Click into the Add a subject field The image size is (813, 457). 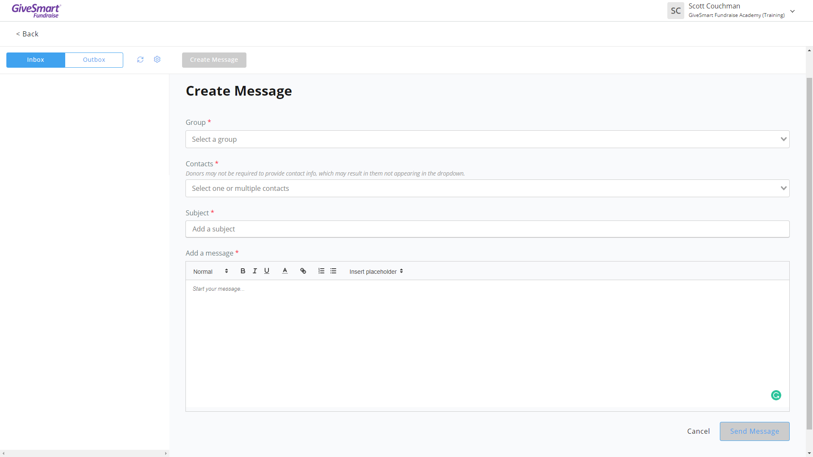pos(487,229)
